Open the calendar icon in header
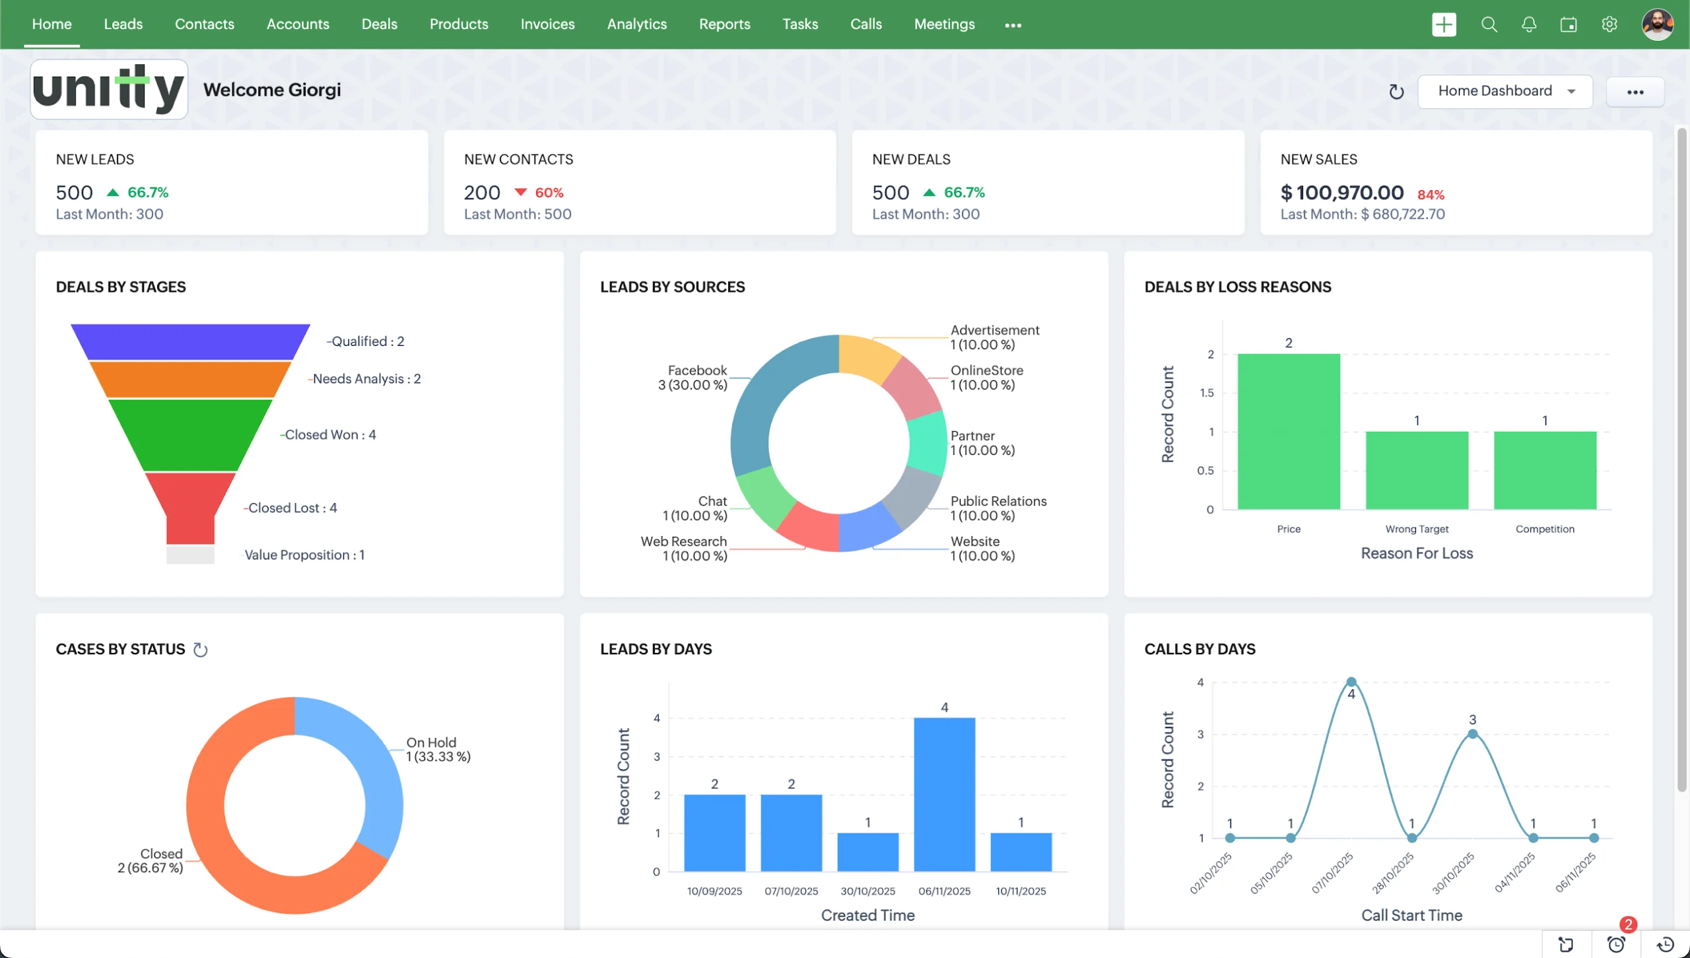 [x=1569, y=25]
